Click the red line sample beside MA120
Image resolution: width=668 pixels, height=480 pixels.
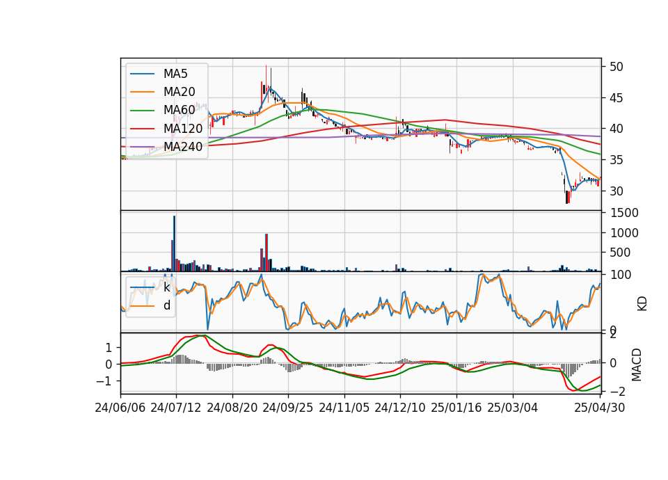tap(142, 129)
